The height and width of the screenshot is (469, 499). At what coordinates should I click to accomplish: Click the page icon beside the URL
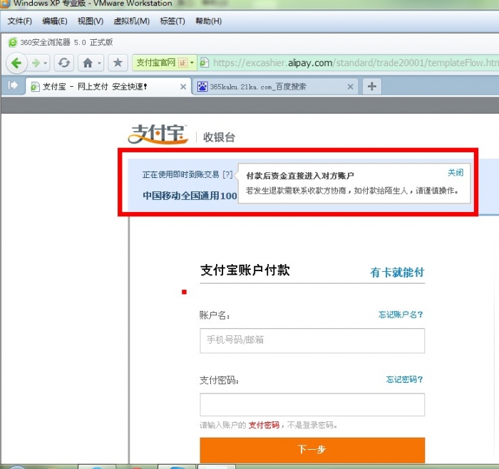(204, 63)
